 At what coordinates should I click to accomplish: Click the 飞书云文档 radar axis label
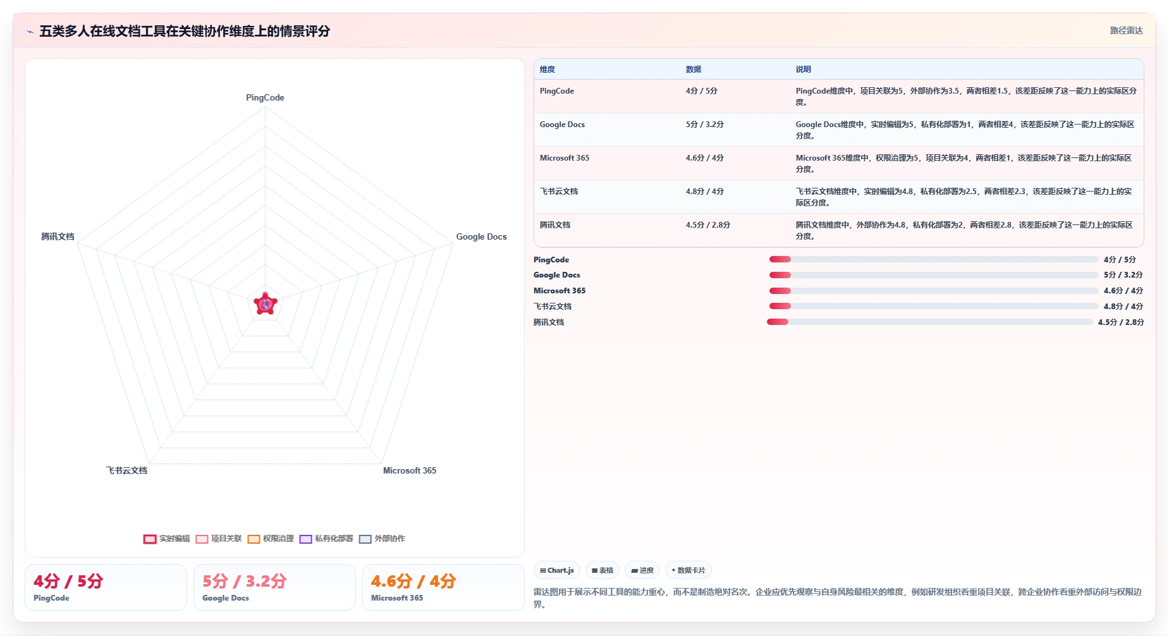pyautogui.click(x=126, y=470)
